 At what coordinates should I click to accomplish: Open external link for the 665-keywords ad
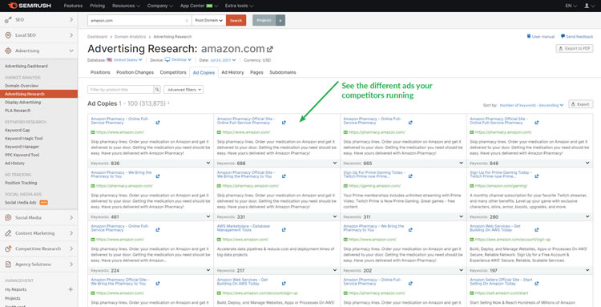point(410,123)
